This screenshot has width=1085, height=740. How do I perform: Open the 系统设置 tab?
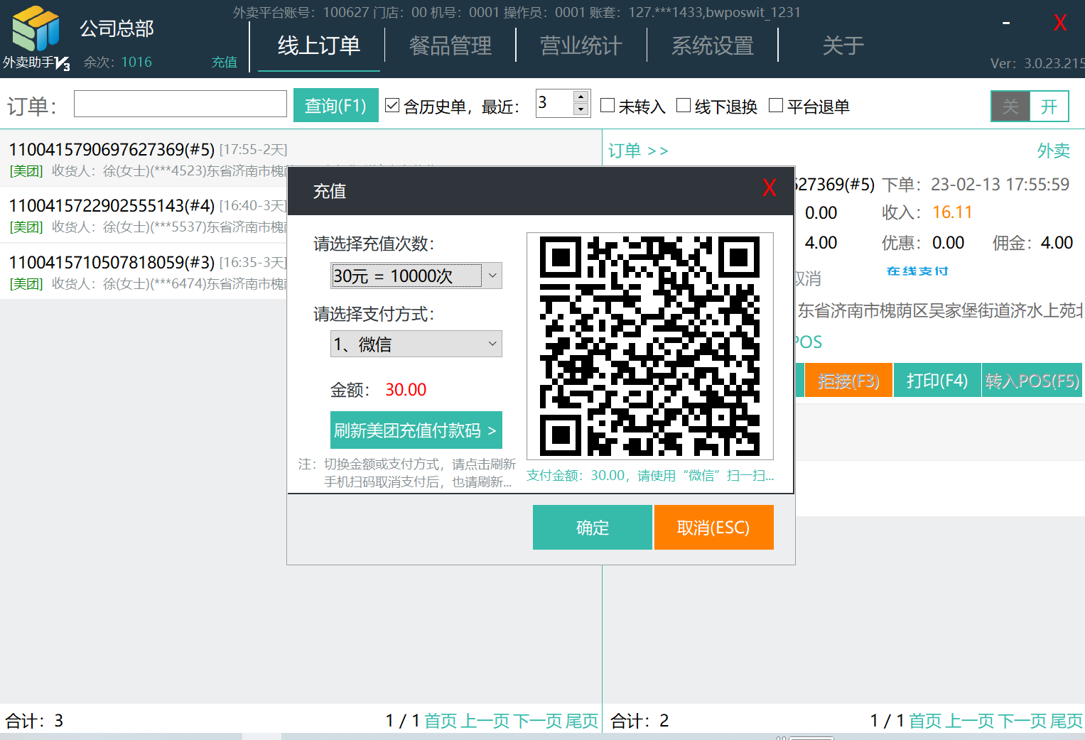tap(713, 46)
